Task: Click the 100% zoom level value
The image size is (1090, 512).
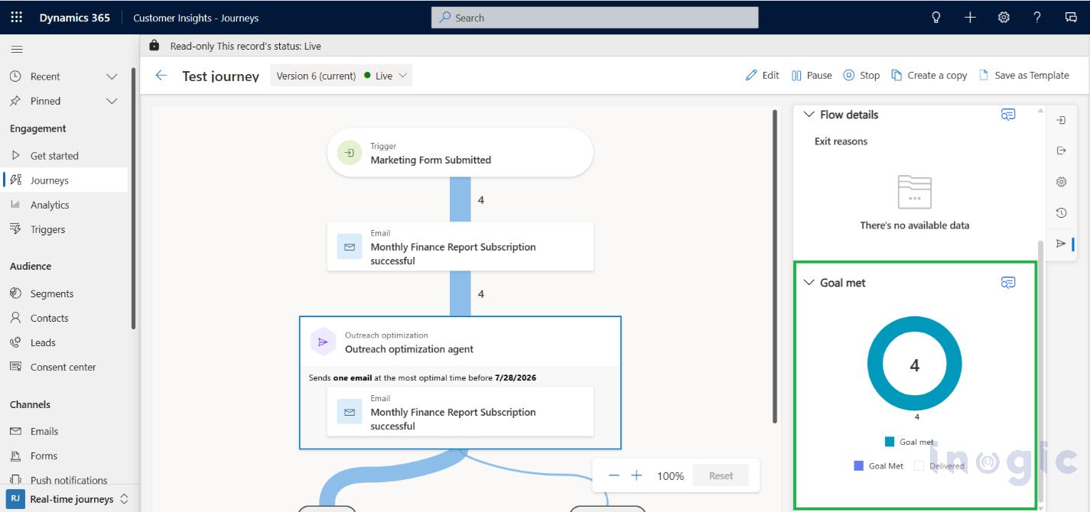Action: click(670, 475)
